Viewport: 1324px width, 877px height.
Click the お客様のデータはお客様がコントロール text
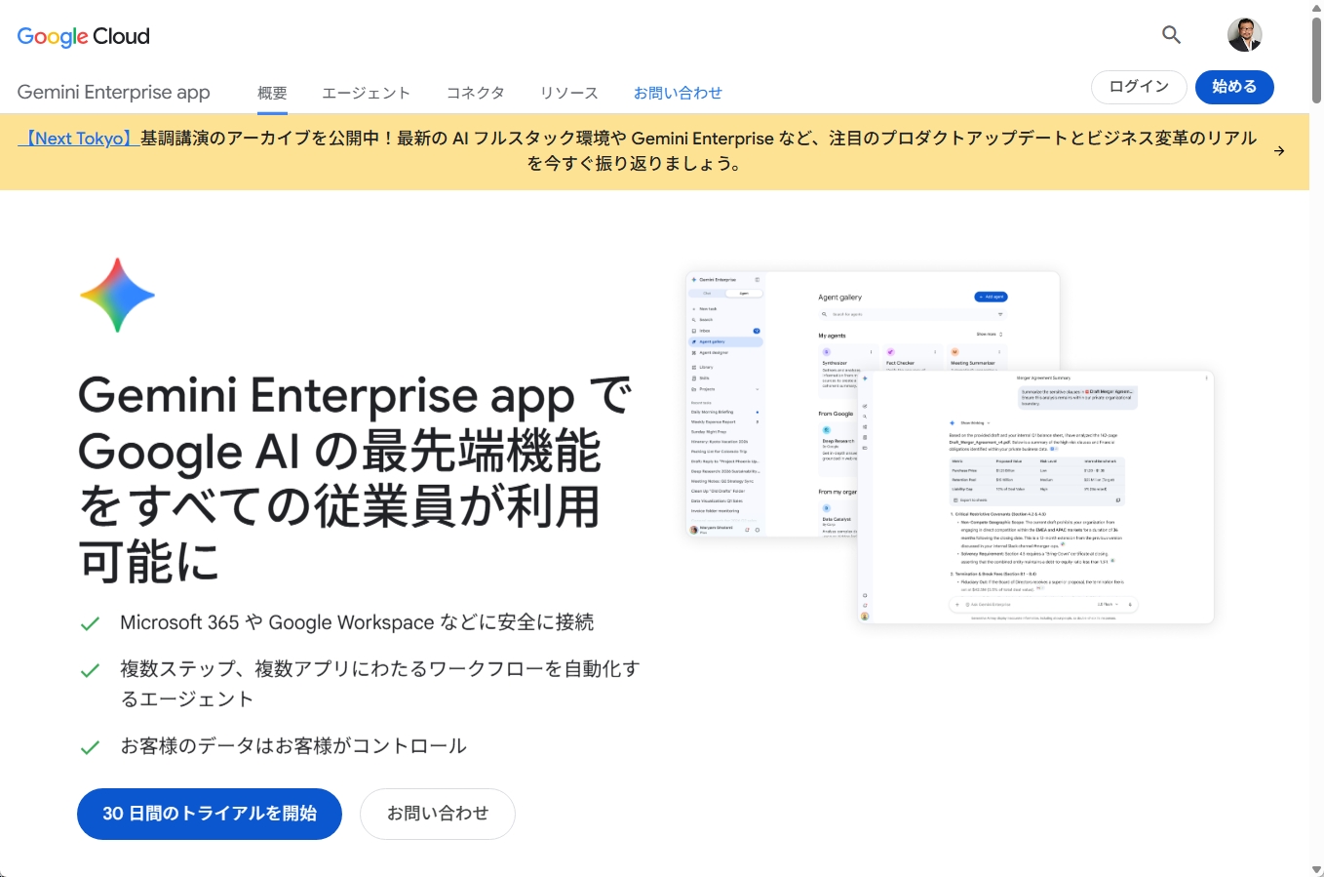pyautogui.click(x=293, y=746)
